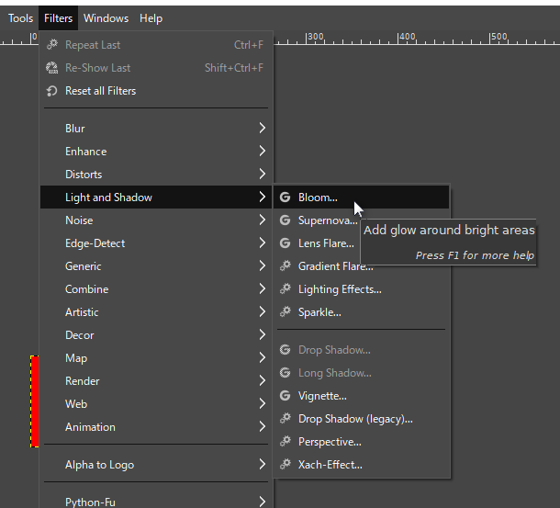
Task: Open the Help menu
Action: (151, 17)
